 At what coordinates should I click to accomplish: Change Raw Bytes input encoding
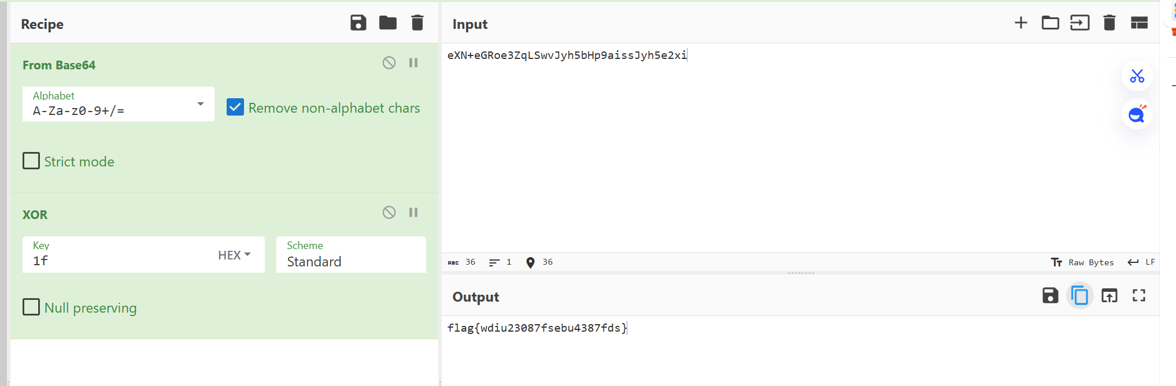pyautogui.click(x=1082, y=262)
